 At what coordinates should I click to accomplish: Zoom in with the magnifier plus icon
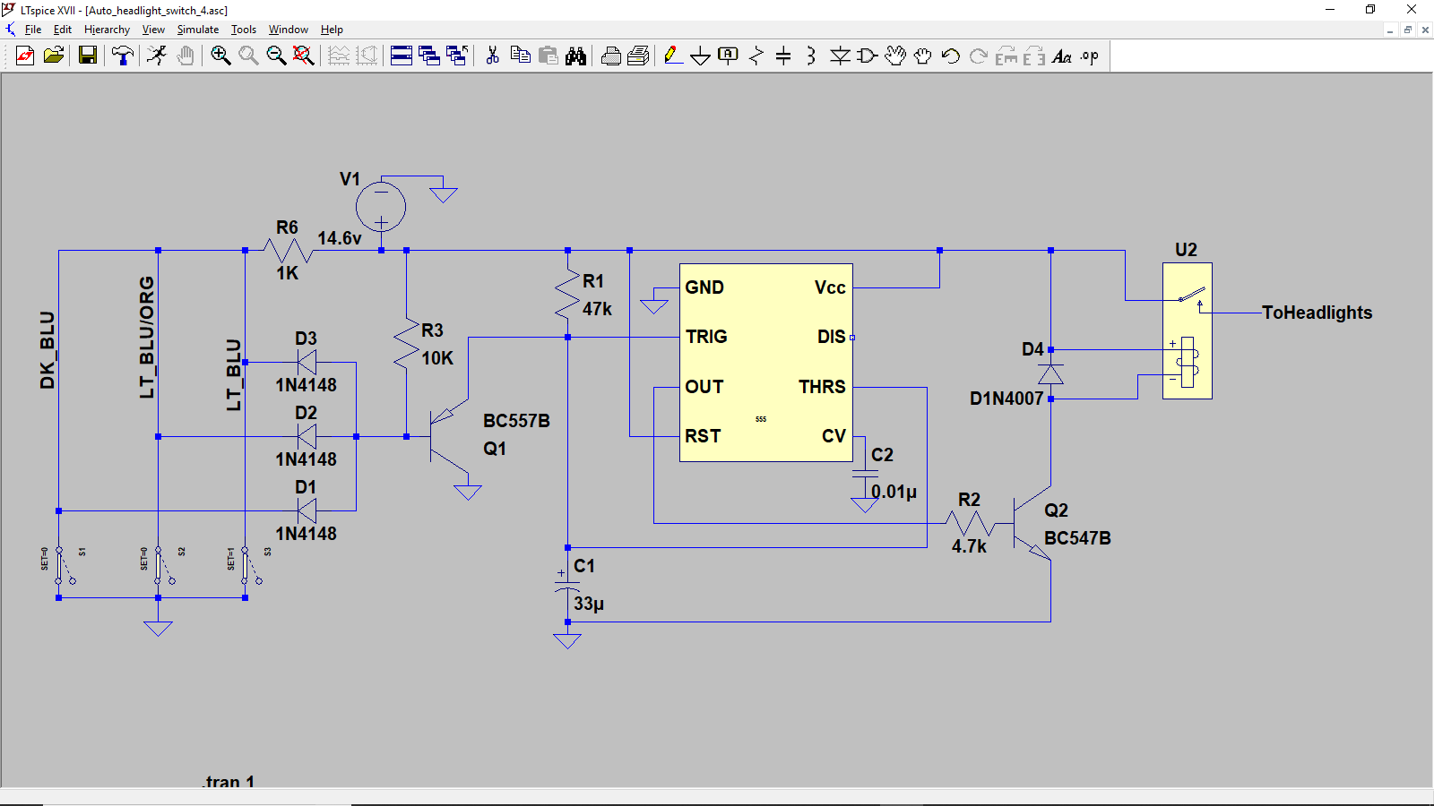coord(220,56)
